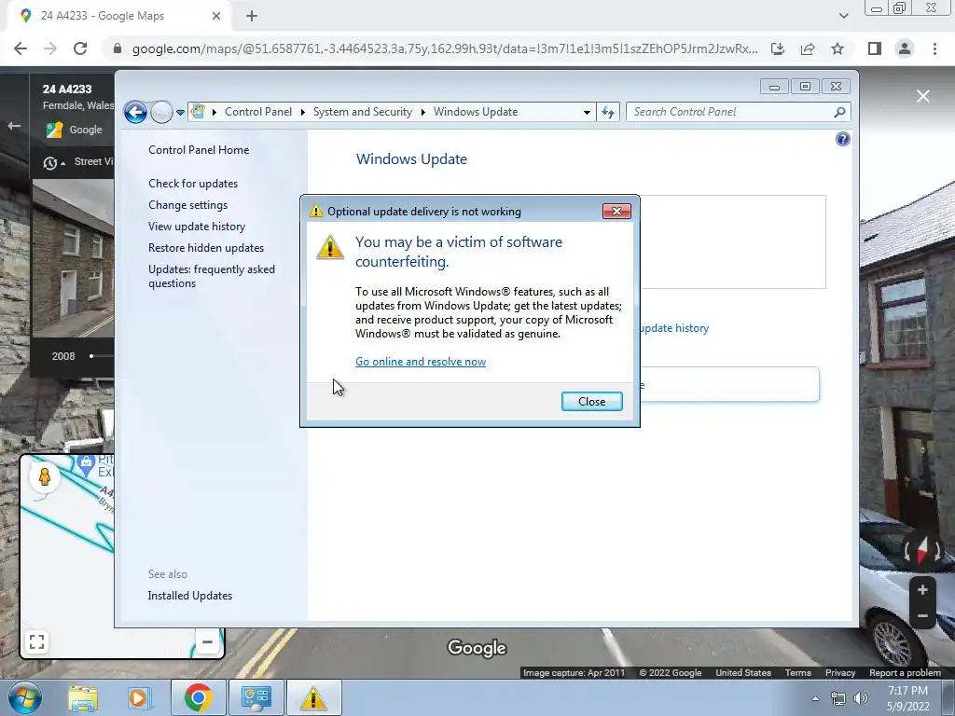This screenshot has height=716, width=955.
Task: Open recent pages dropdown next to forward arrow
Action: click(180, 113)
